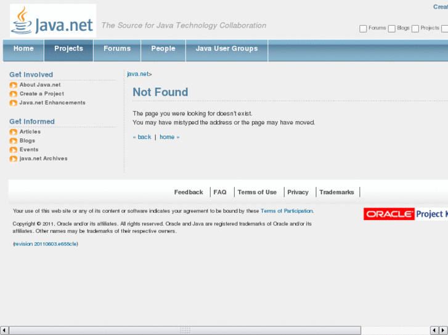Click the Oracle logo in footer
Image resolution: width=448 pixels, height=335 pixels.
389,214
